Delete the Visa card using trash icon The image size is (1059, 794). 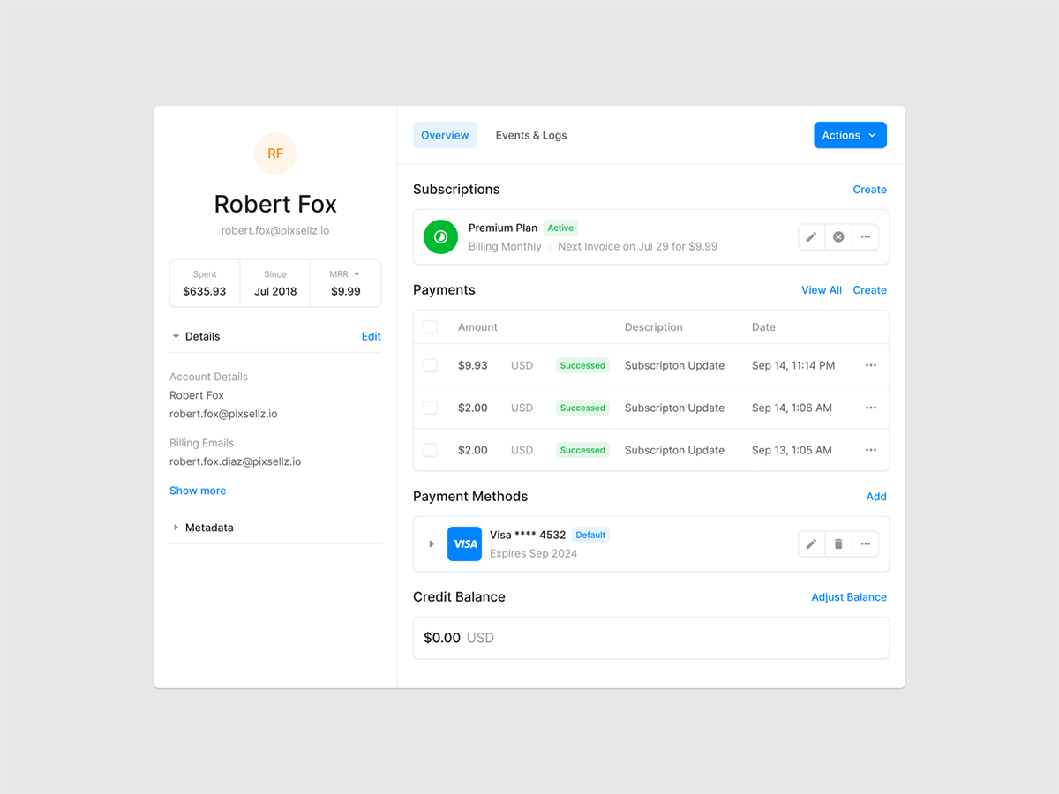coord(838,543)
